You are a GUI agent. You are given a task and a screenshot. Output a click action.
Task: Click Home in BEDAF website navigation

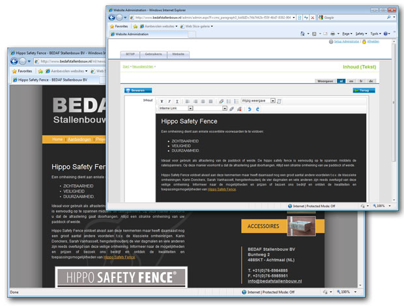pos(57,139)
